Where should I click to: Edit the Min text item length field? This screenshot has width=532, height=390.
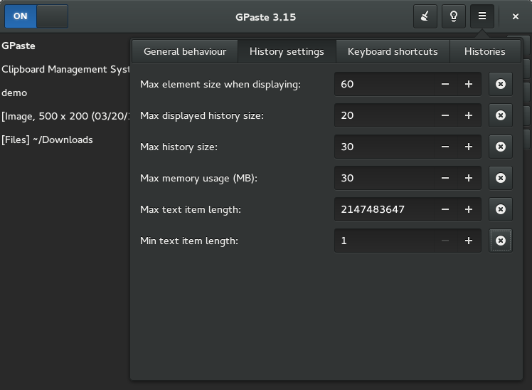point(384,241)
